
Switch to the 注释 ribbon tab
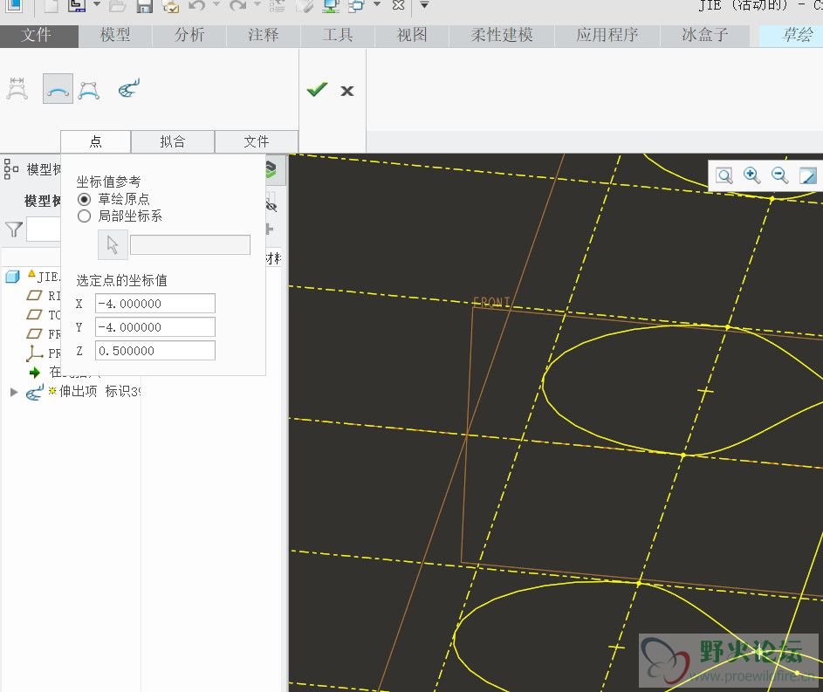pyautogui.click(x=264, y=35)
